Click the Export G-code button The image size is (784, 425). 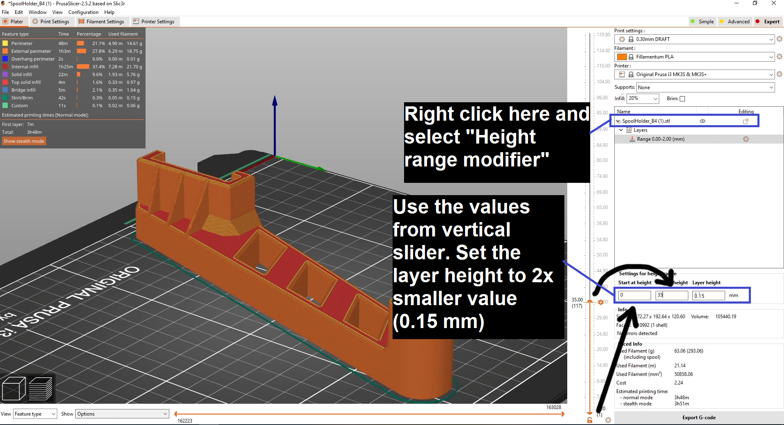(698, 417)
